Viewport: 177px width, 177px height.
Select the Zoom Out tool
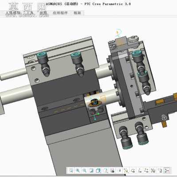pyautogui.click(x=85, y=171)
